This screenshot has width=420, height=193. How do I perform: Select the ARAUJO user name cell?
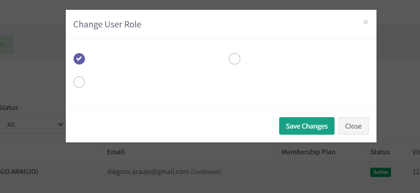click(19, 172)
